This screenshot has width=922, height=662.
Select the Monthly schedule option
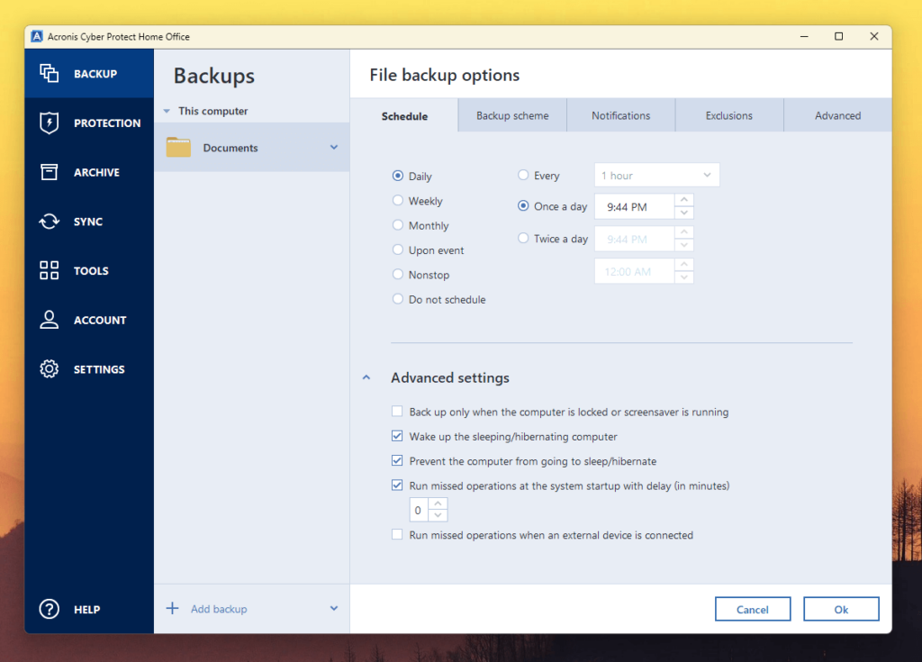pos(398,225)
